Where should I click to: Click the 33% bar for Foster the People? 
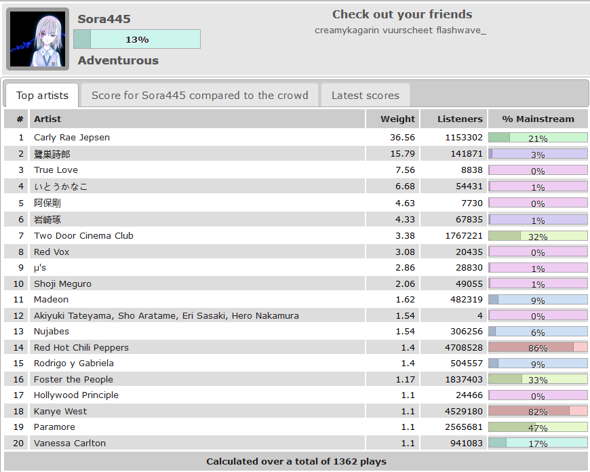click(538, 379)
